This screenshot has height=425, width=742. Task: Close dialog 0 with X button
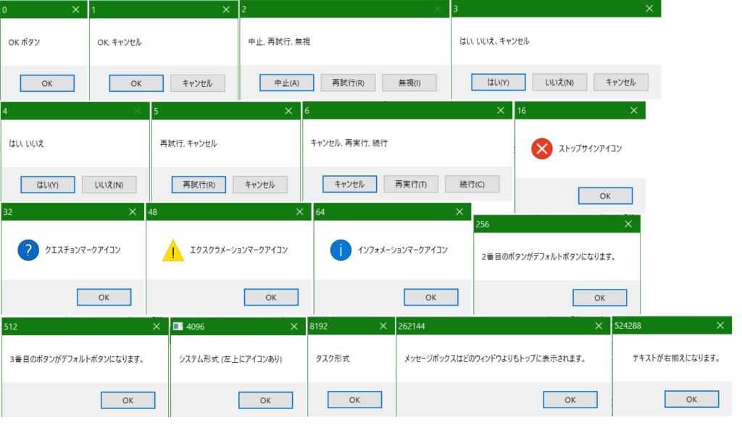[x=75, y=9]
